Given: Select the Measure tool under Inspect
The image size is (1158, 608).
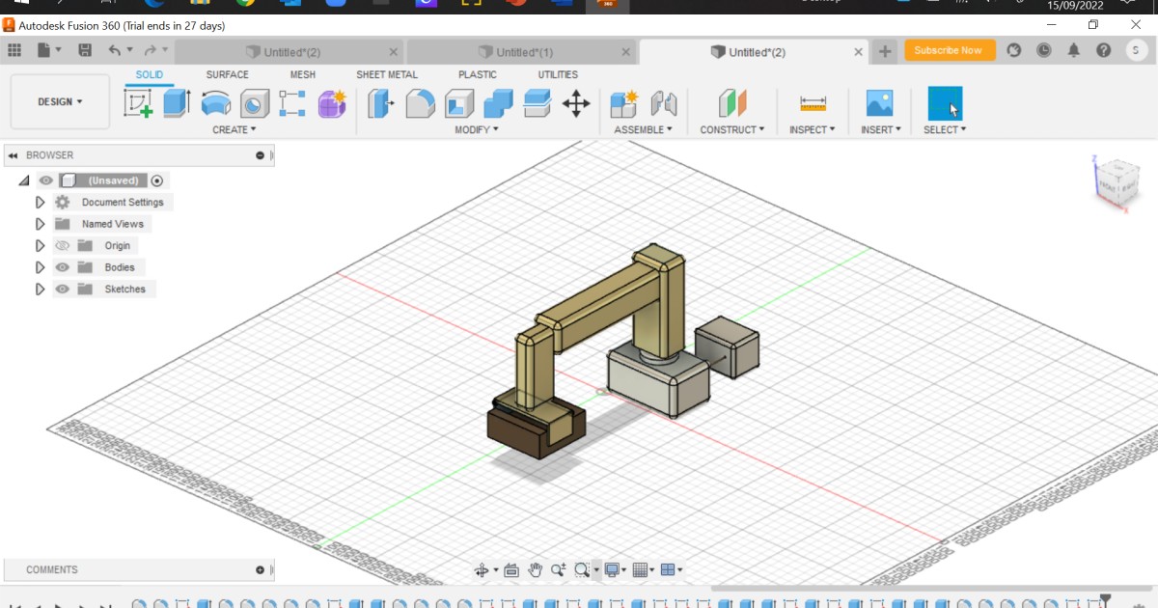Looking at the screenshot, I should click(812, 104).
